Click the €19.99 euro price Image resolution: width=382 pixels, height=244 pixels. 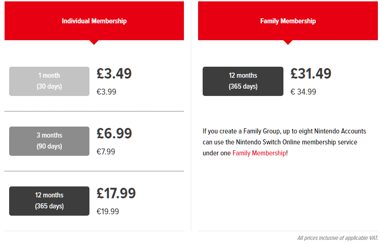coord(108,211)
